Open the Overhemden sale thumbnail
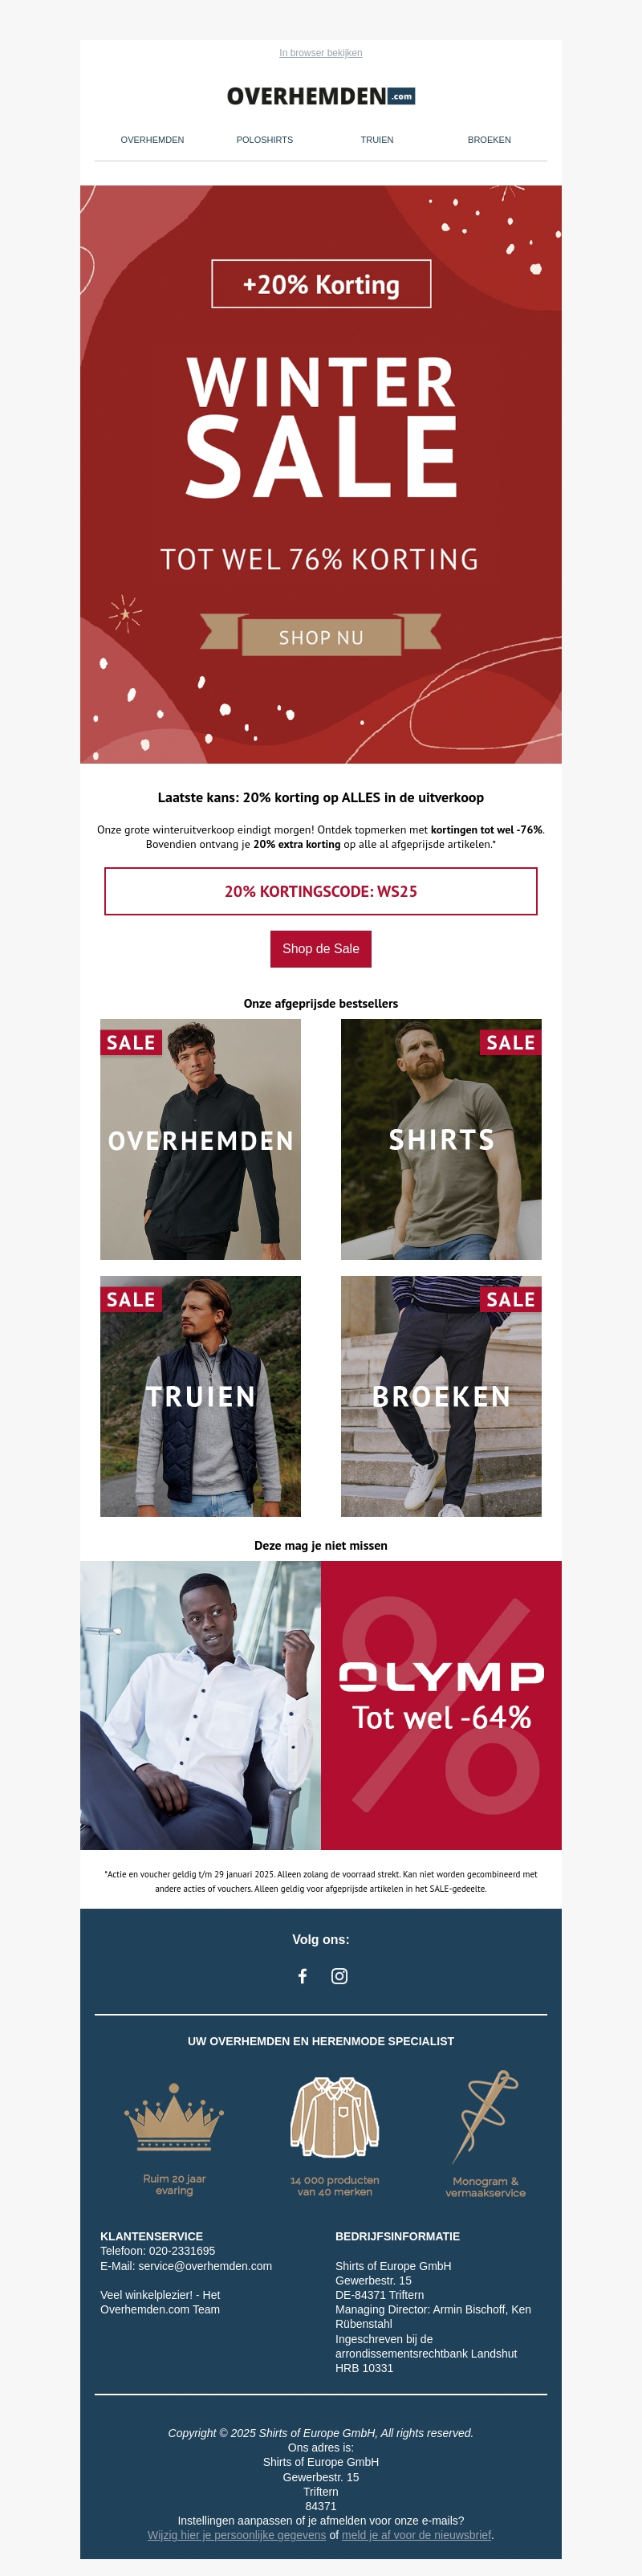Screen dimensions: 642x2576 coord(200,1139)
